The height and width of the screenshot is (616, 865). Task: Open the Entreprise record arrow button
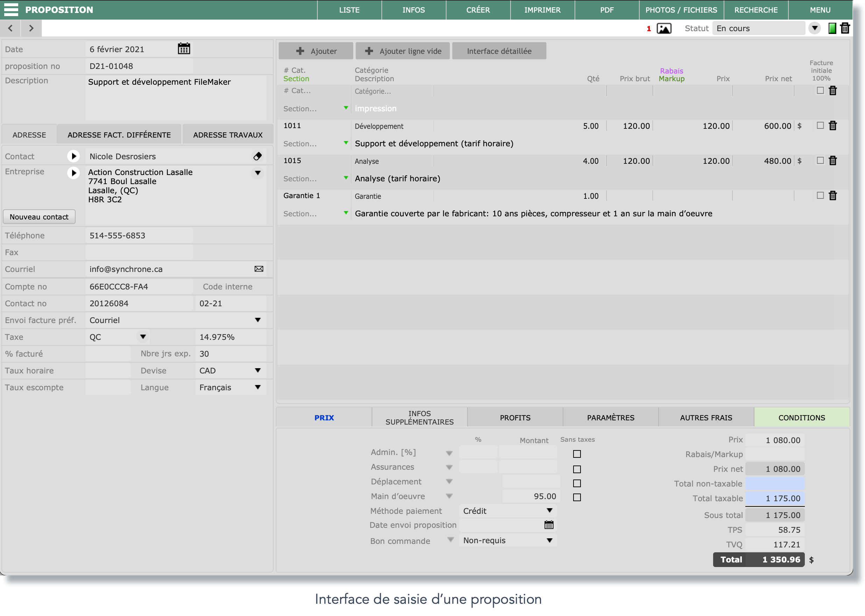73,173
